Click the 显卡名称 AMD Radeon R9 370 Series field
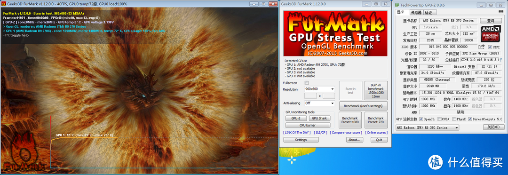 click(x=448, y=20)
